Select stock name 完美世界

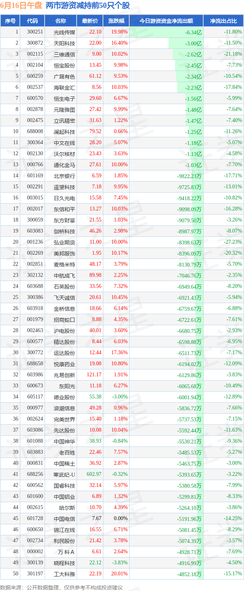(x=64, y=419)
